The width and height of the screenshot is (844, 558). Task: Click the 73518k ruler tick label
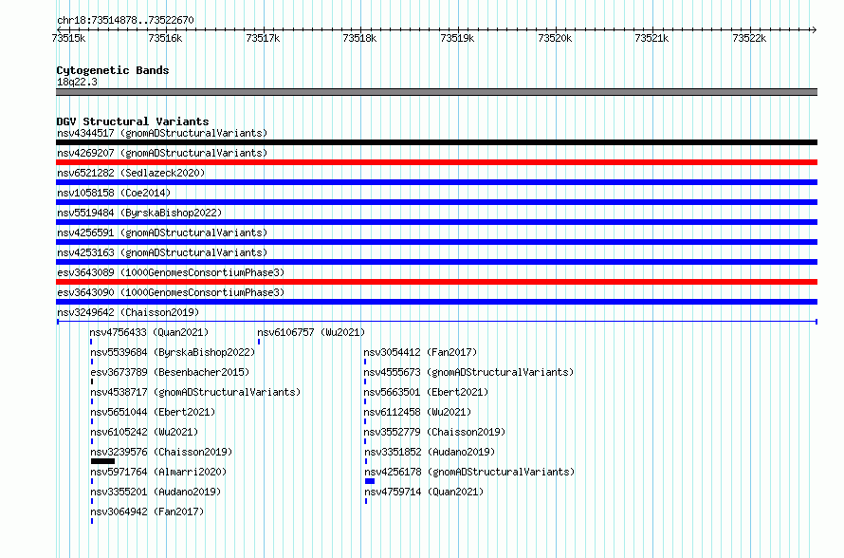pyautogui.click(x=359, y=38)
